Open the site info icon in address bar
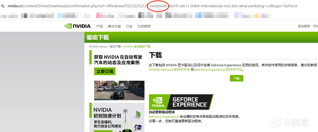This screenshot has height=132, width=318. coord(3,6)
